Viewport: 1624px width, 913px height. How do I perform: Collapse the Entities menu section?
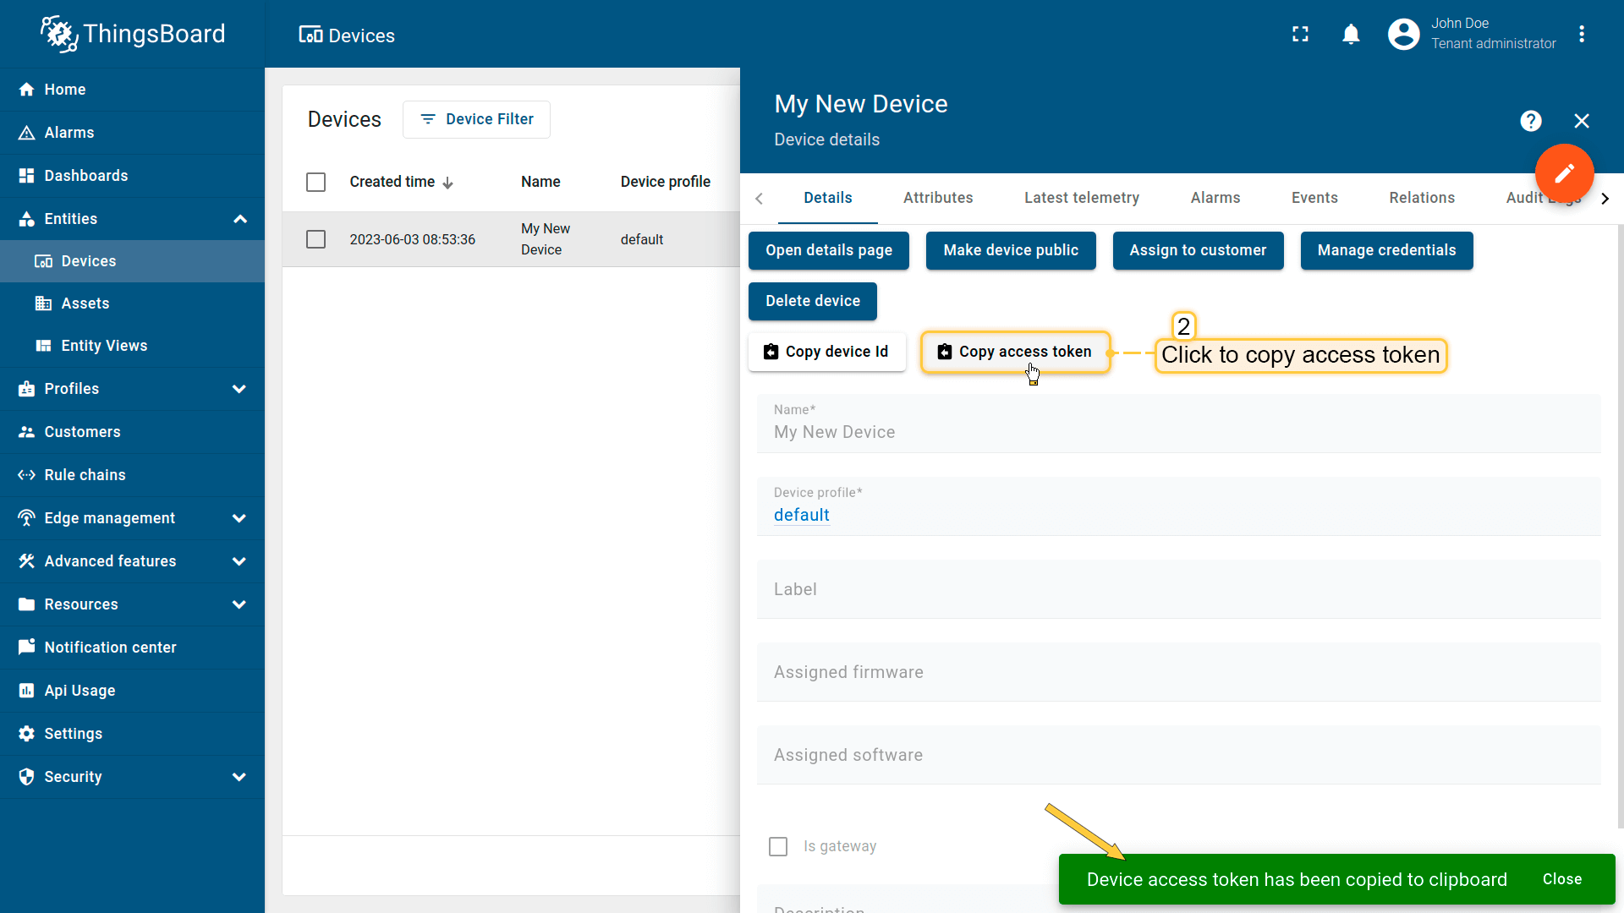pos(239,219)
